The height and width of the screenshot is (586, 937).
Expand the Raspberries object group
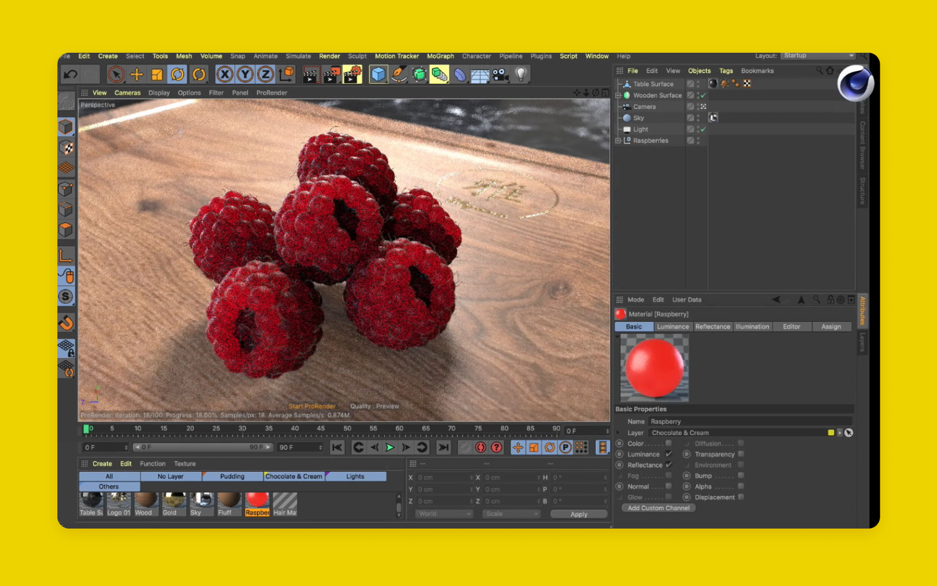point(618,141)
